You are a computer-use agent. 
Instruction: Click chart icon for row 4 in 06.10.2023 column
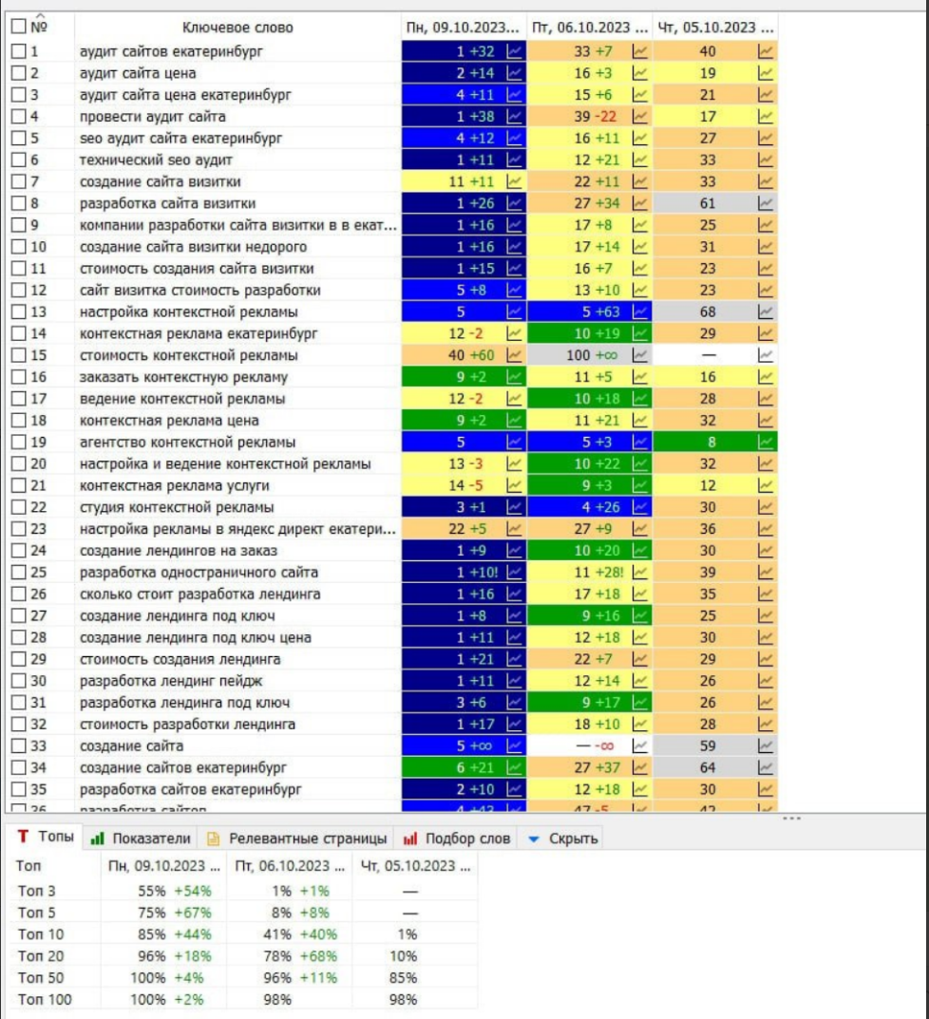click(640, 117)
